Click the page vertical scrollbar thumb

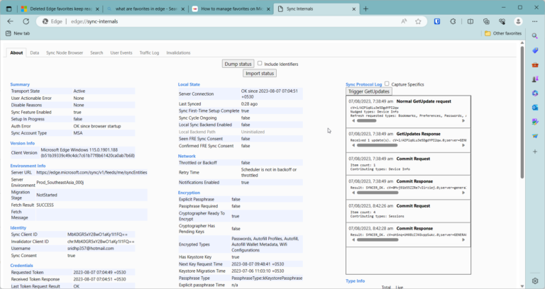pos(522,113)
